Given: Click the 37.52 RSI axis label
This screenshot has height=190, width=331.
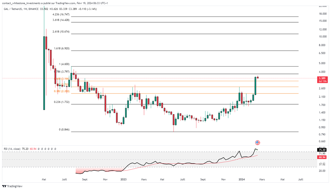Looking at the screenshot, I should click(322, 164).
